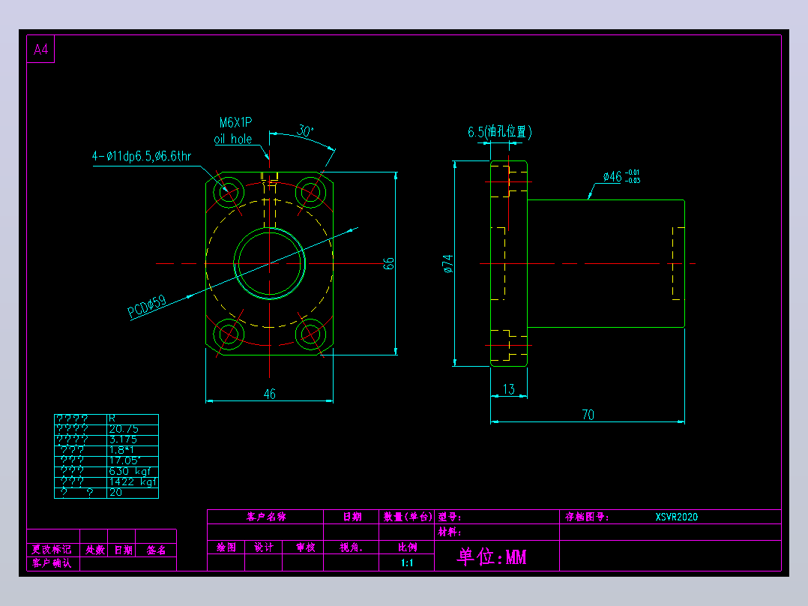Click the 材料: field label
The width and height of the screenshot is (808, 606).
tap(450, 532)
